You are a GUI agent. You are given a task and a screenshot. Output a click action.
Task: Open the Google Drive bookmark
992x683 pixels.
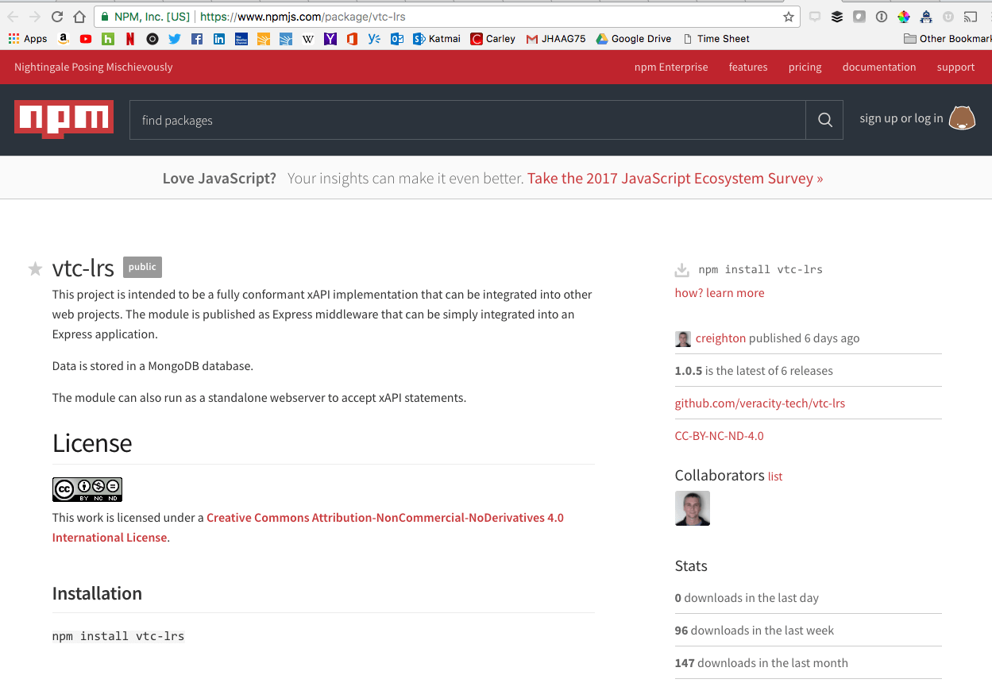634,38
